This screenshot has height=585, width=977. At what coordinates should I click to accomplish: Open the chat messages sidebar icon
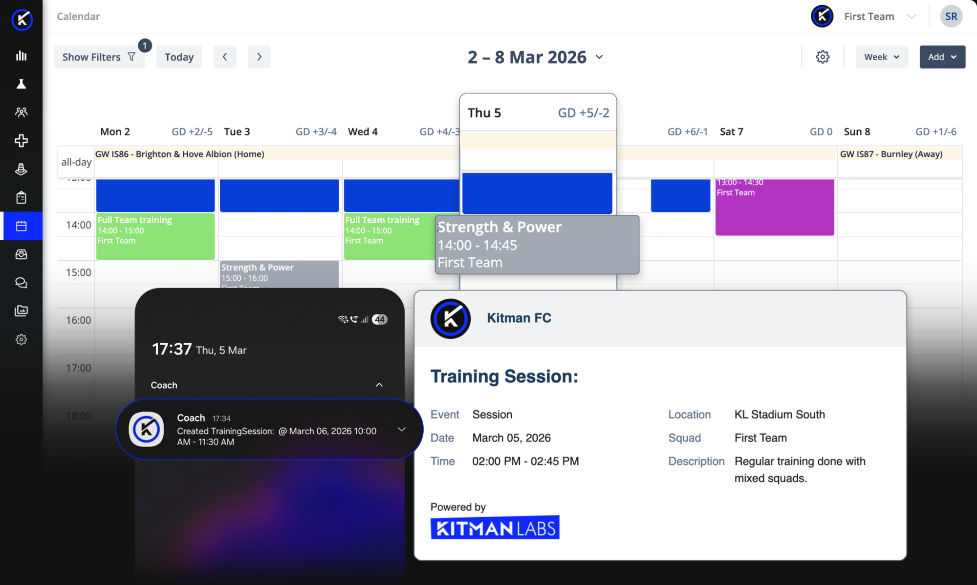21,283
